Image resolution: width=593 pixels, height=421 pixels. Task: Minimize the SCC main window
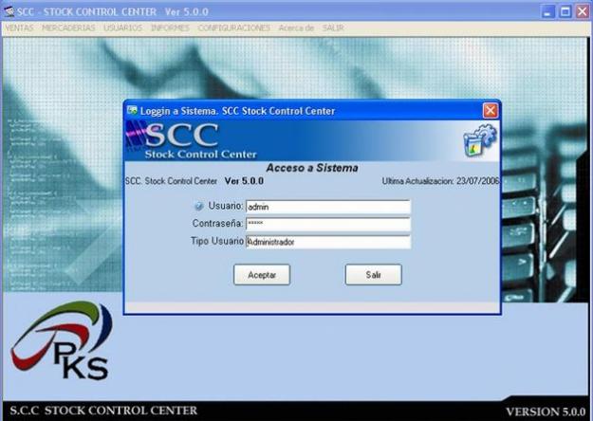pyautogui.click(x=547, y=11)
